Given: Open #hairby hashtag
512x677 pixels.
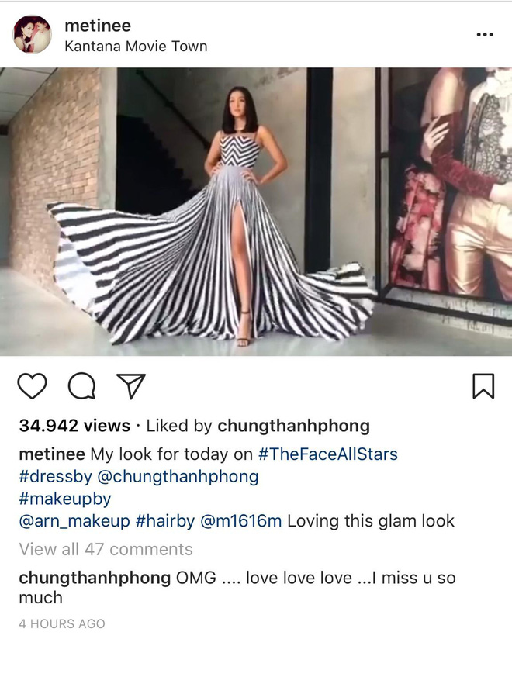Looking at the screenshot, I should (165, 521).
